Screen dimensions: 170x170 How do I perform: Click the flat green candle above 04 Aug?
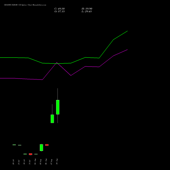(36, 154)
